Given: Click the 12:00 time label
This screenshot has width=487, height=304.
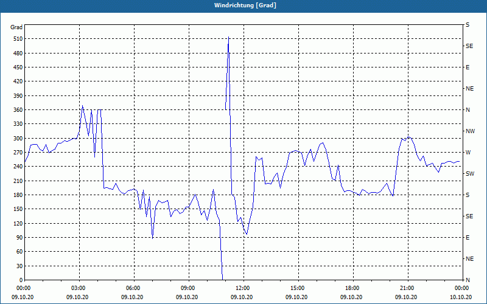Looking at the screenshot, I should click(x=243, y=288).
